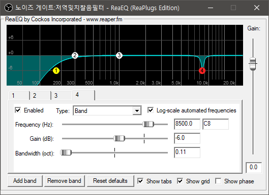This screenshot has width=269, height=195.
Task: Click the Add band button
Action: pyautogui.click(x=25, y=181)
